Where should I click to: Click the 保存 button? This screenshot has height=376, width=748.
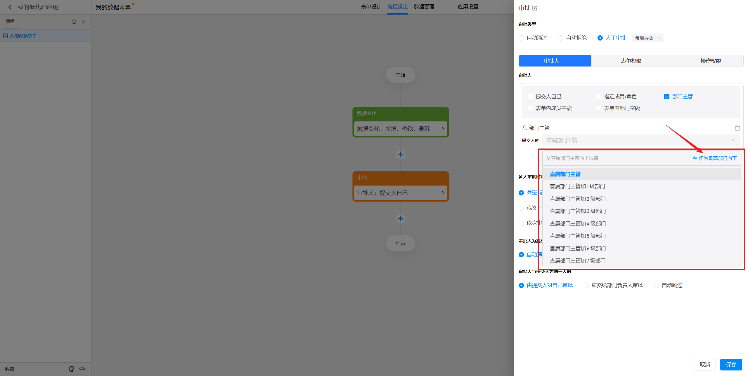[x=731, y=364]
